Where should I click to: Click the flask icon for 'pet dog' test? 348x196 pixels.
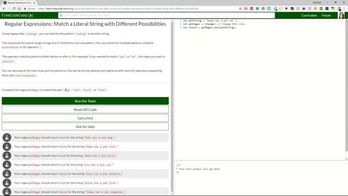(7, 138)
